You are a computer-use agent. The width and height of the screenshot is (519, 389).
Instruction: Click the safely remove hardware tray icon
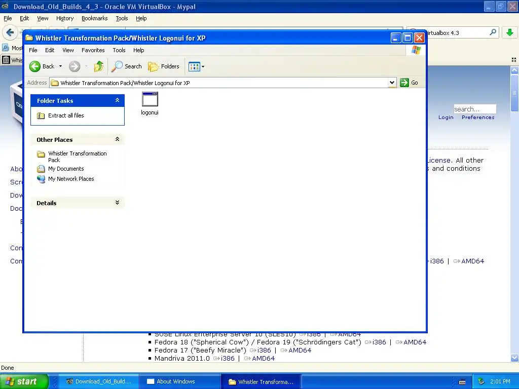pos(481,381)
